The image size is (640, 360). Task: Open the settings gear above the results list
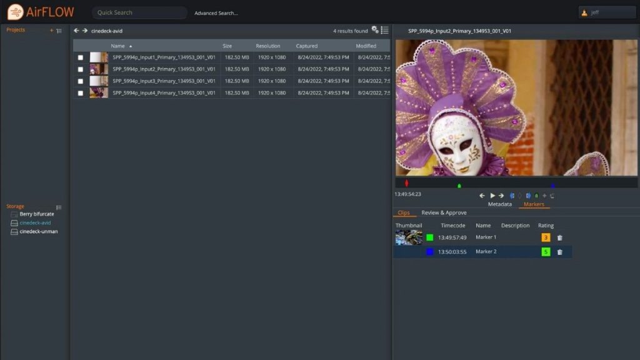click(x=375, y=31)
